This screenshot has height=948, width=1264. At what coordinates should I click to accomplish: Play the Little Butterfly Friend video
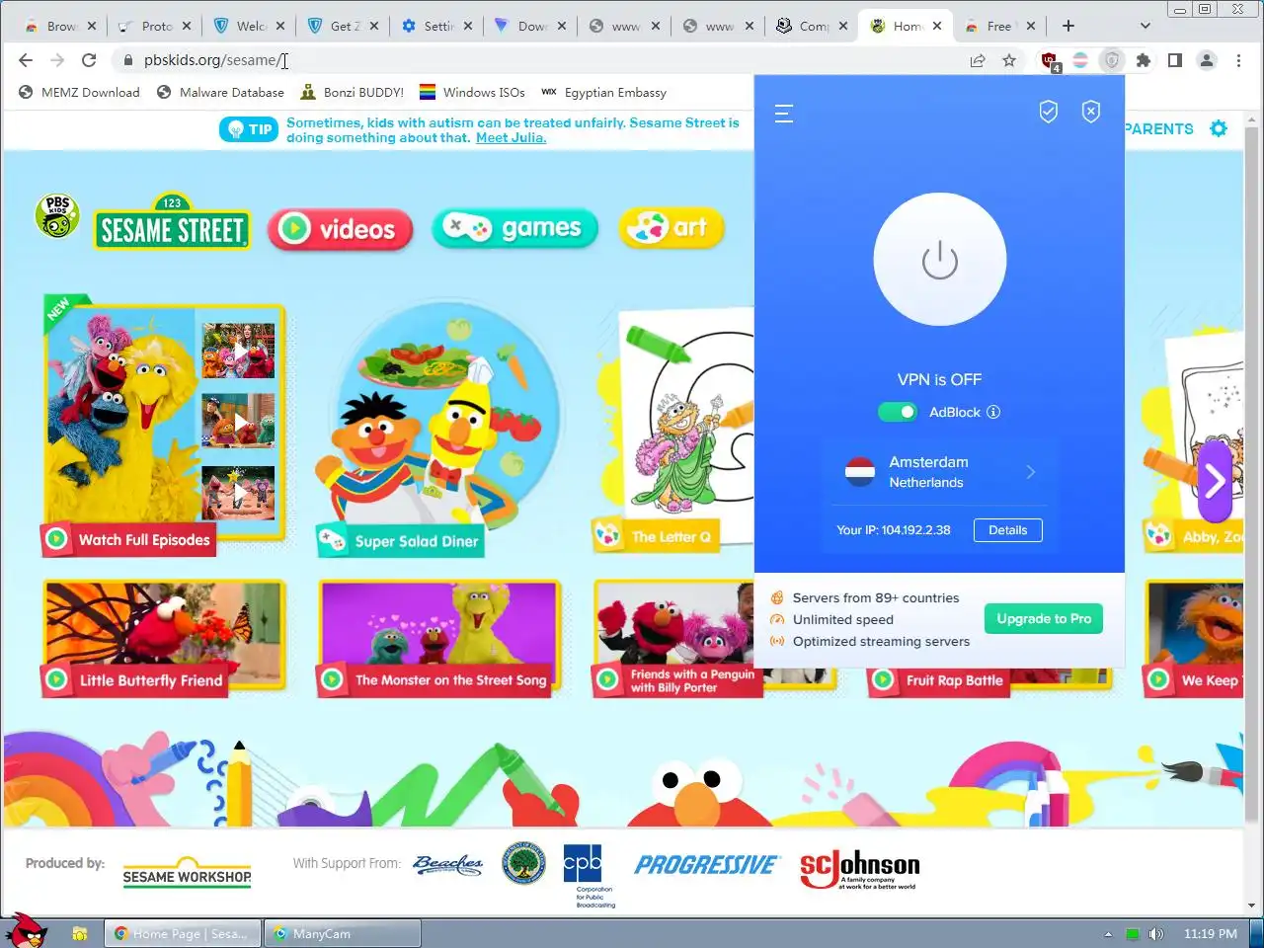click(163, 638)
